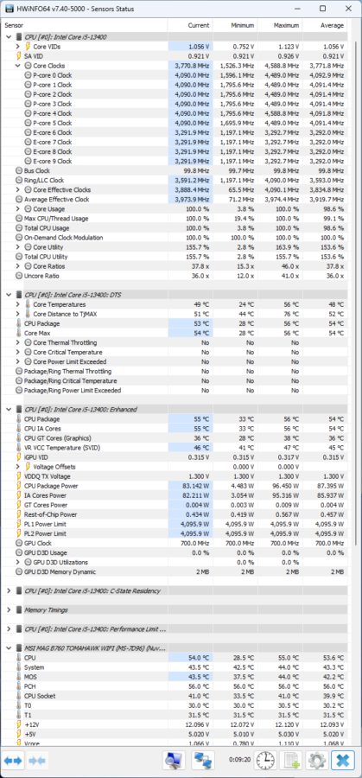362x778 pixels.
Task: Open the monitor with magnifier icon
Action: tap(174, 760)
